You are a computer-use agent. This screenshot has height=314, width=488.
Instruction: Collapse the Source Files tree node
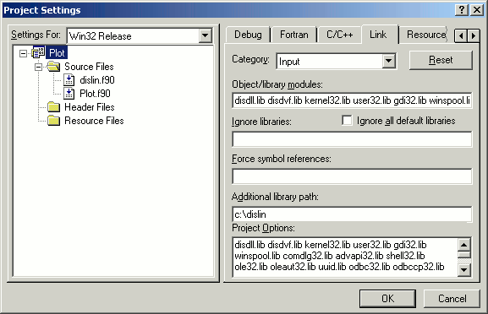click(38, 67)
